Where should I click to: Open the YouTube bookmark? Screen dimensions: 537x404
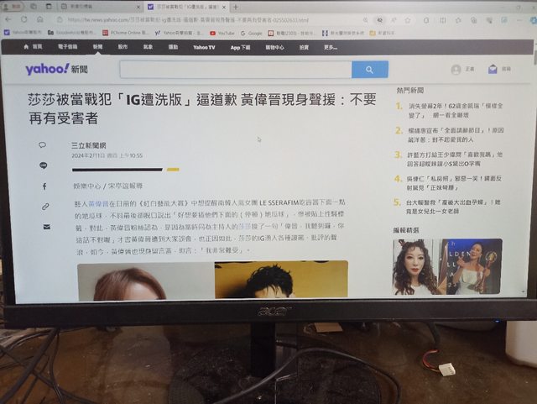point(222,34)
